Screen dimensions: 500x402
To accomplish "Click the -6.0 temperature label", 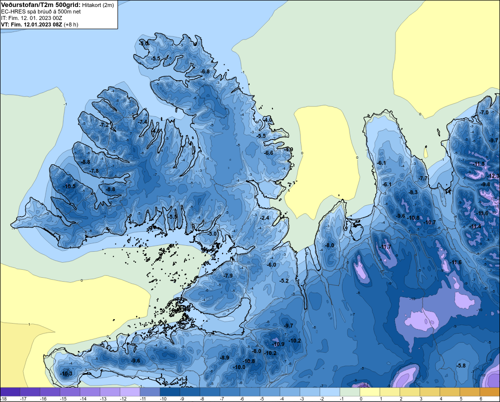I will [x=271, y=265].
